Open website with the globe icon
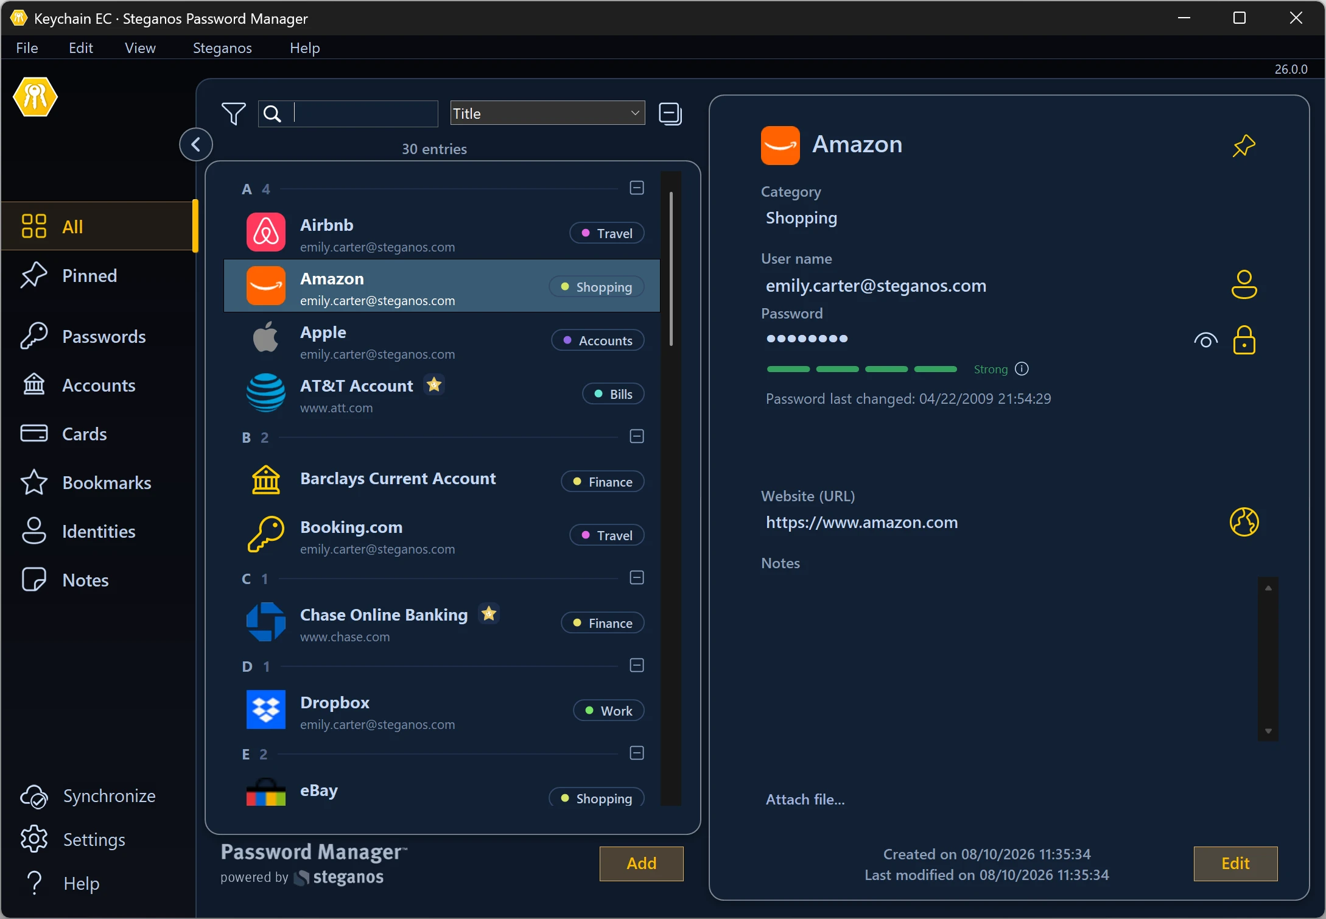1326x919 pixels. click(1244, 522)
